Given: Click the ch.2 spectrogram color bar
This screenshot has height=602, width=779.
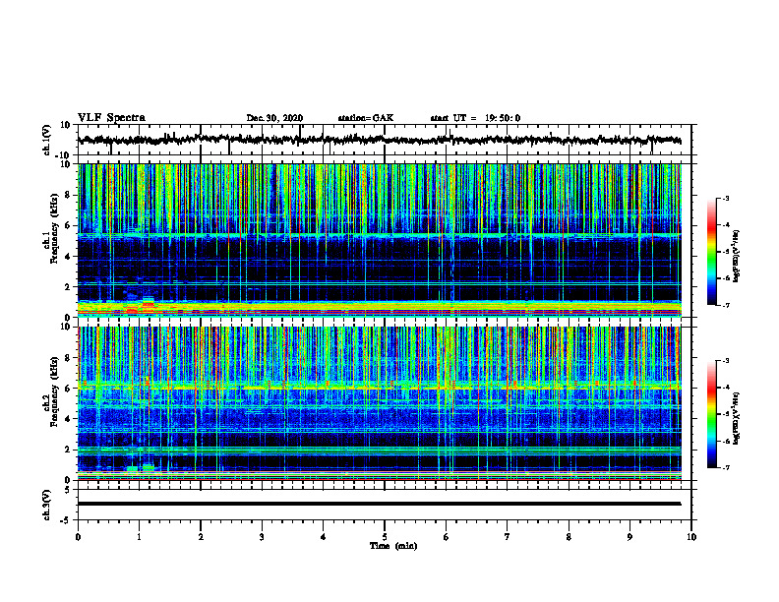Looking at the screenshot, I should click(x=712, y=414).
